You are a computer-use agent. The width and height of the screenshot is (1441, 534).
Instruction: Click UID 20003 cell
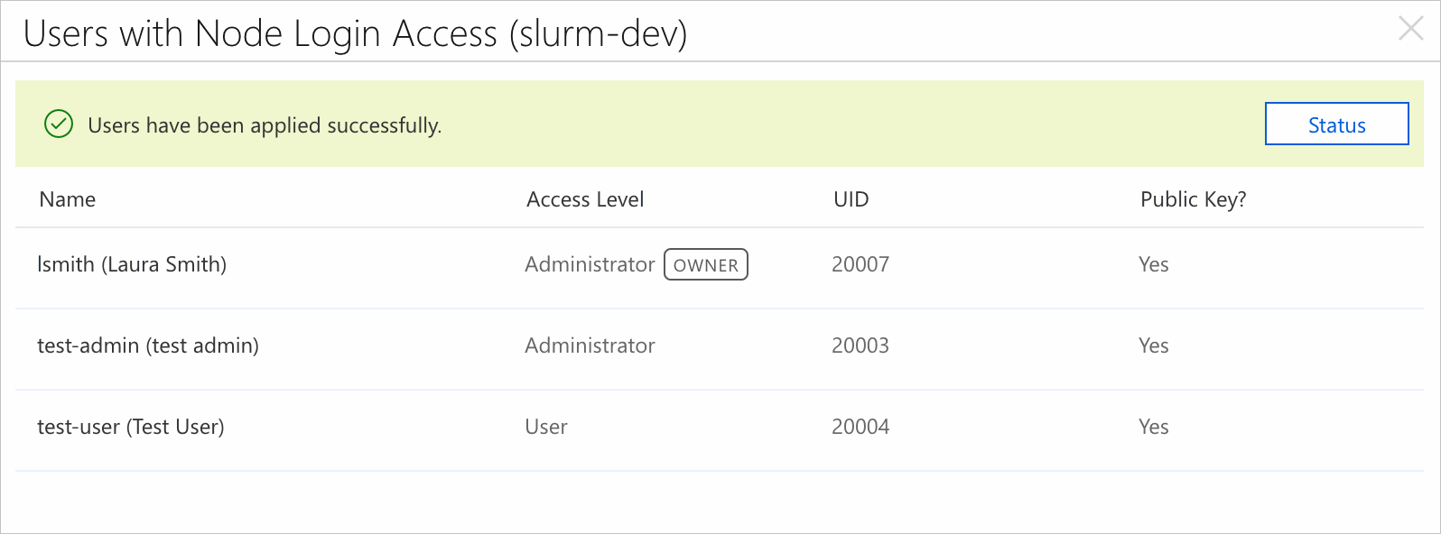[860, 345]
